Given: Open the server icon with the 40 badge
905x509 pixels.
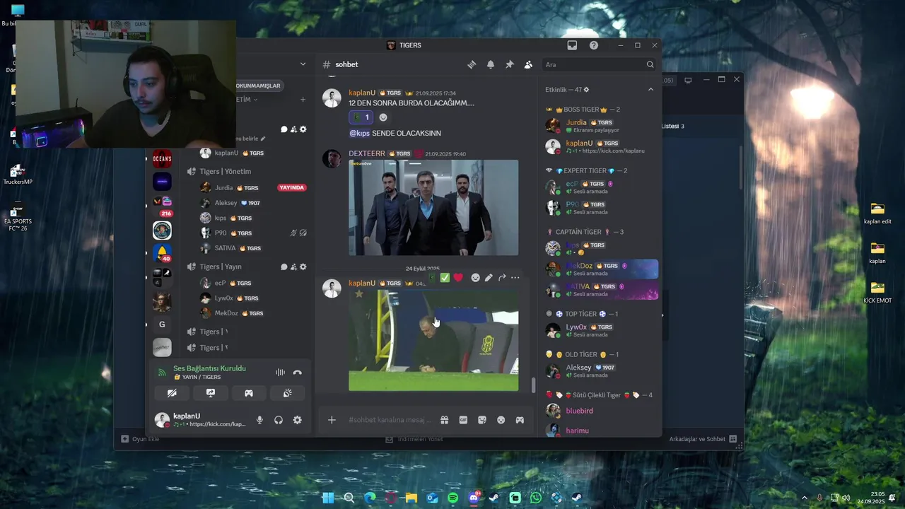Looking at the screenshot, I should coord(162,252).
